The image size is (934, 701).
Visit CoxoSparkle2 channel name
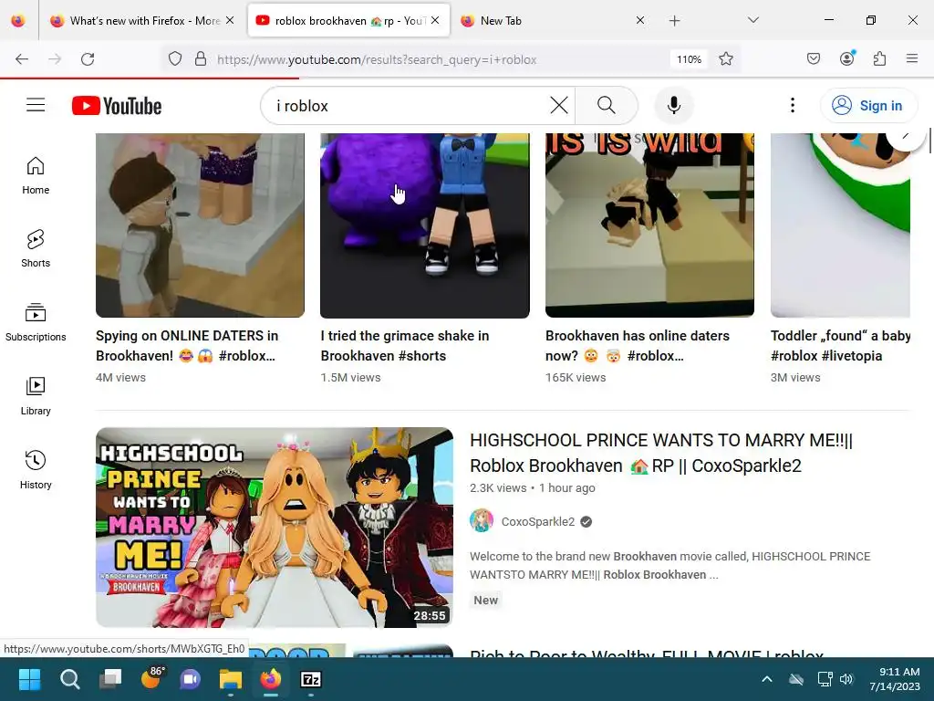tap(538, 521)
